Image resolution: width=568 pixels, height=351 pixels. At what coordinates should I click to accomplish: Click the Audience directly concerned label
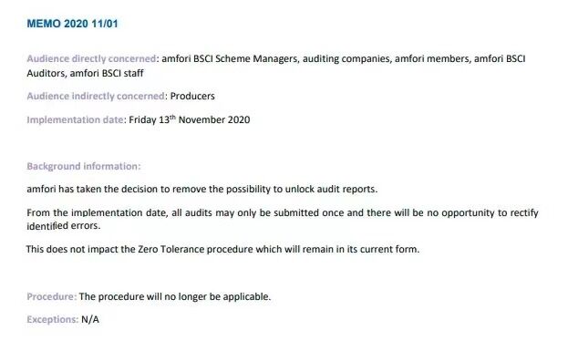(x=91, y=58)
